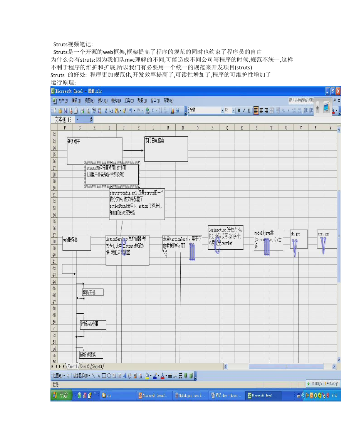Click the Fill Color paint bucket swatch

(147, 376)
